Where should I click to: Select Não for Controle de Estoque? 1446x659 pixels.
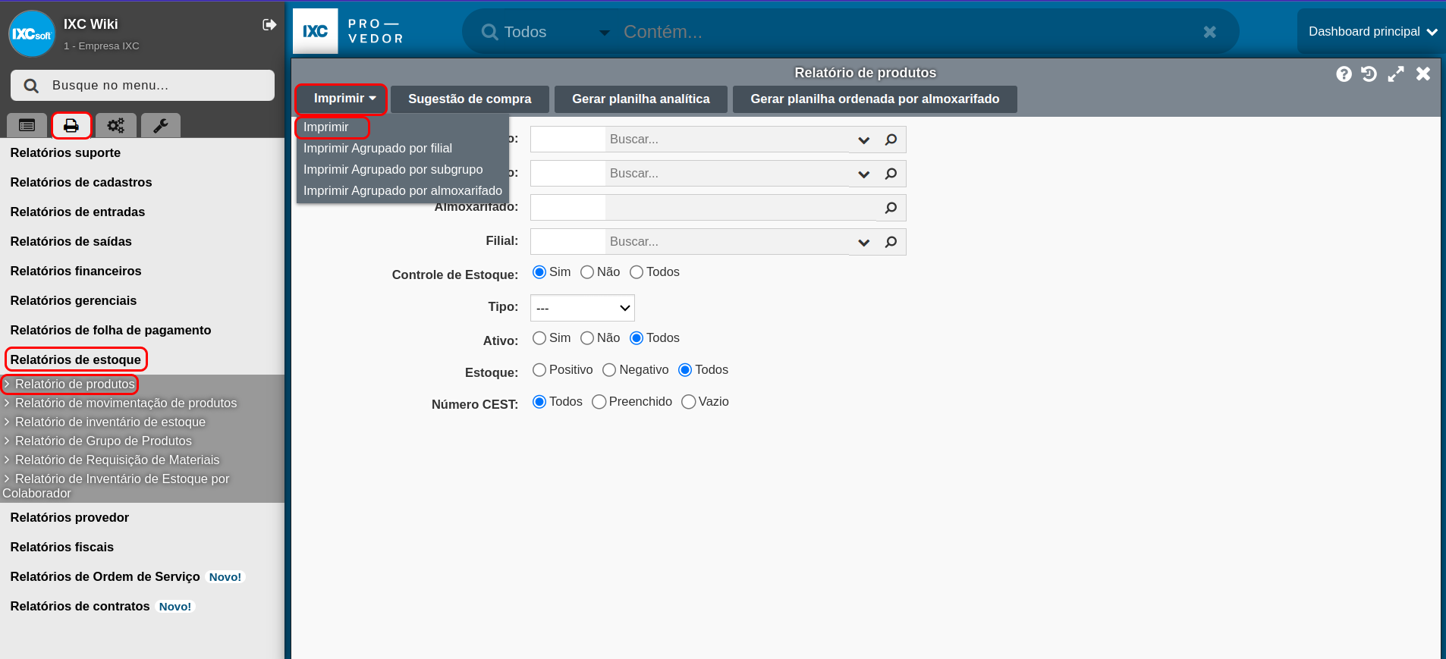click(587, 272)
